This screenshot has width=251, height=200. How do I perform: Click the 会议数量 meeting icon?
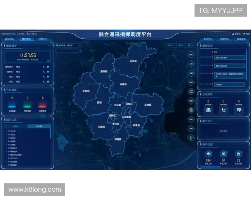(207, 110)
